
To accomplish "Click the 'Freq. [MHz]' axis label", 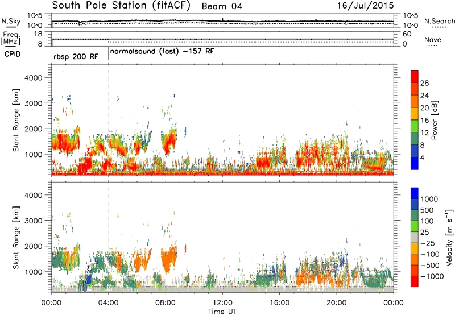I will (x=11, y=38).
